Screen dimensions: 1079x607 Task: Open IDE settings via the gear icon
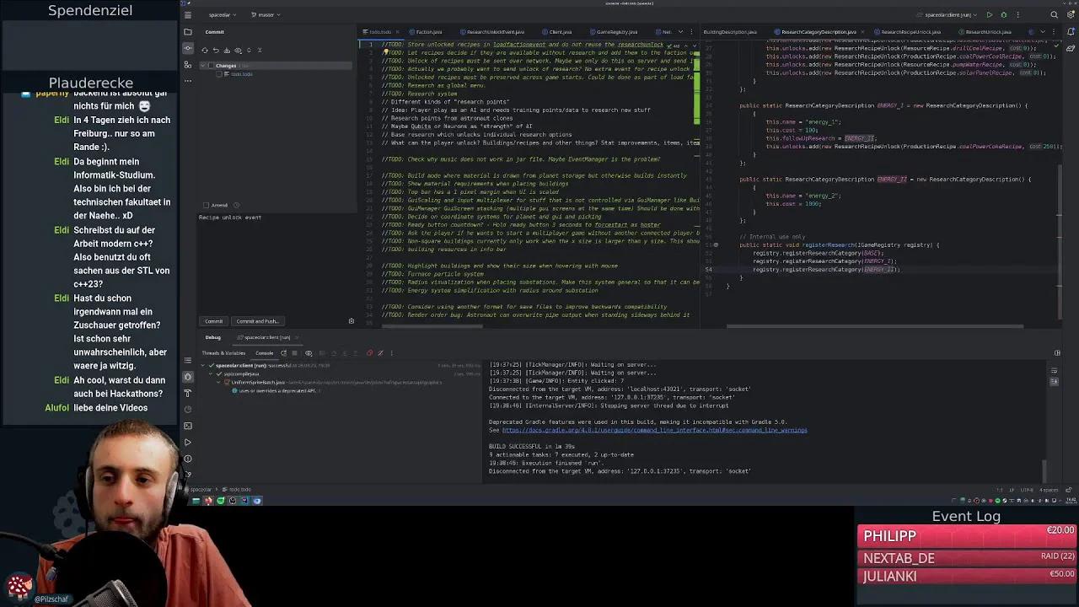click(1071, 15)
